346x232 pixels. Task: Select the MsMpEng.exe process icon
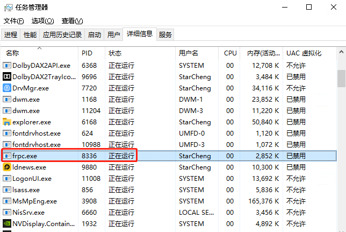[7, 201]
